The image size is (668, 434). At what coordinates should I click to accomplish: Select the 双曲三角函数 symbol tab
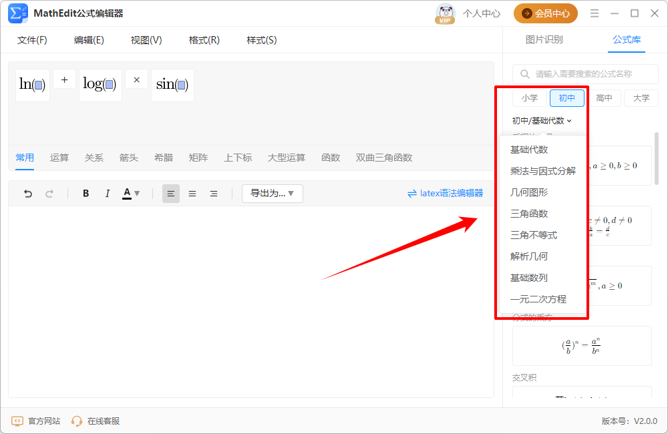(x=384, y=158)
